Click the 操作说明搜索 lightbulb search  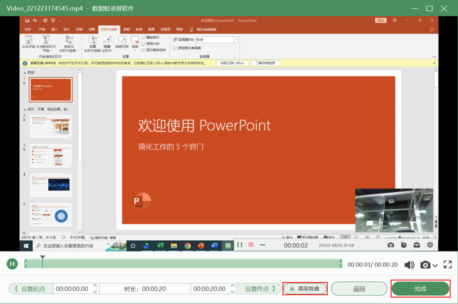203,29
